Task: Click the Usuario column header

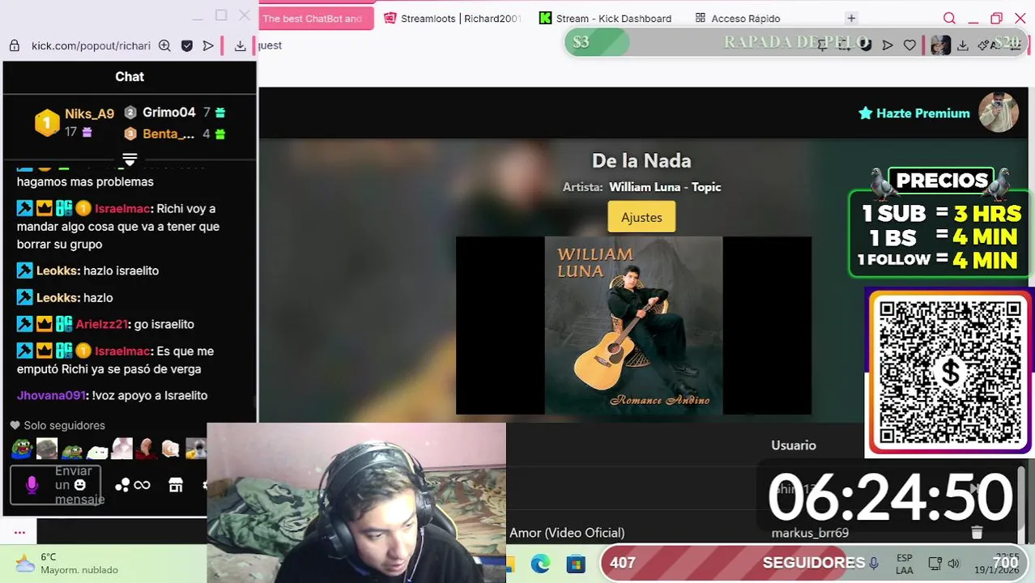Action: [x=794, y=445]
